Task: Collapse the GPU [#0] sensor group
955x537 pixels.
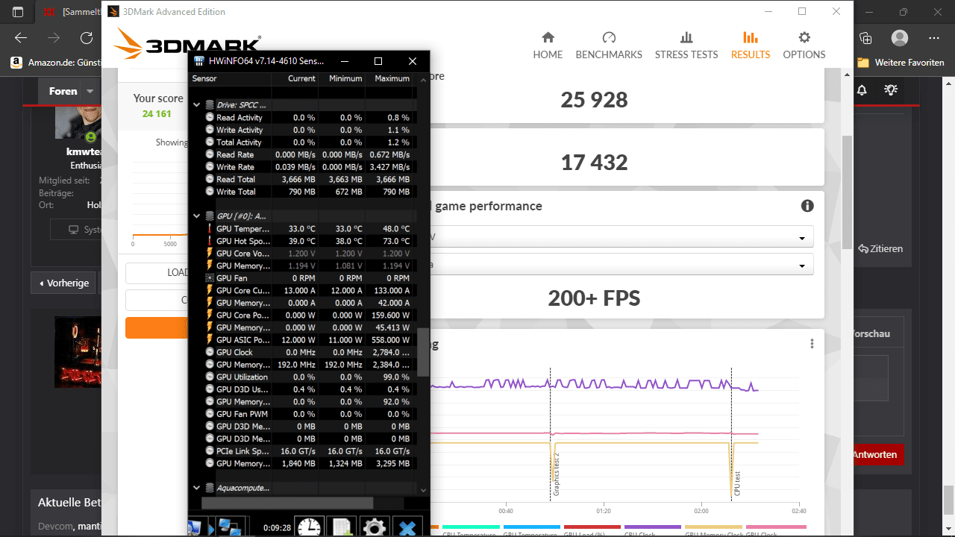Action: pyautogui.click(x=197, y=216)
